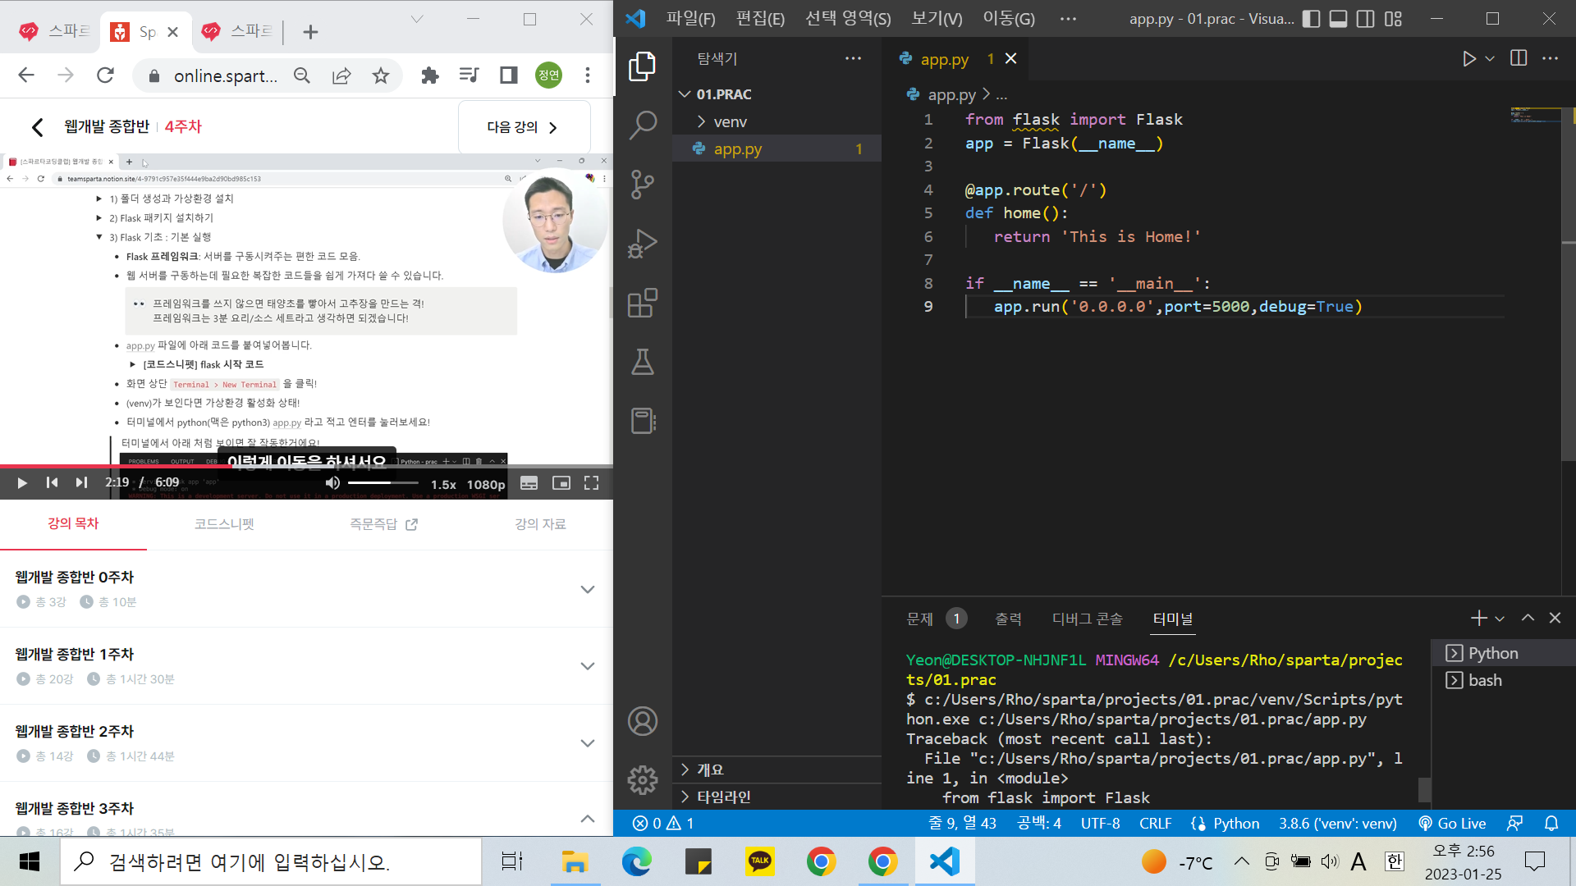This screenshot has width=1576, height=886.
Task: Adjust the video volume slider
Action: [x=383, y=483]
